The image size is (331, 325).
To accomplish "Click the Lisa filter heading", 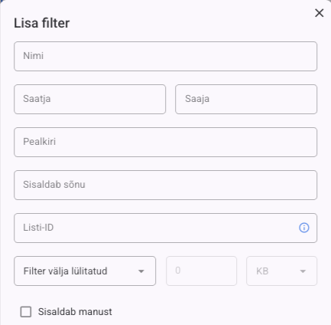I will pyautogui.click(x=41, y=23).
